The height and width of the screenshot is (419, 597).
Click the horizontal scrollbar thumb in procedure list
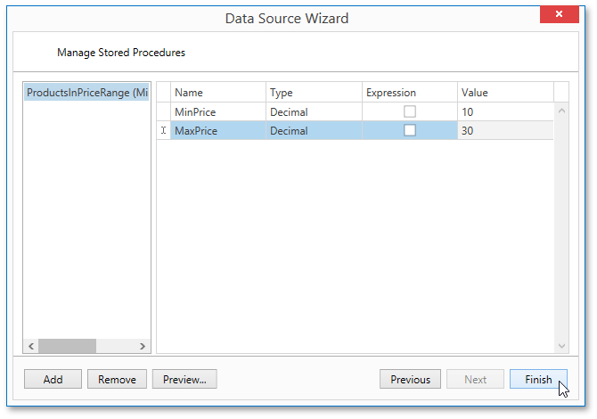click(x=67, y=346)
